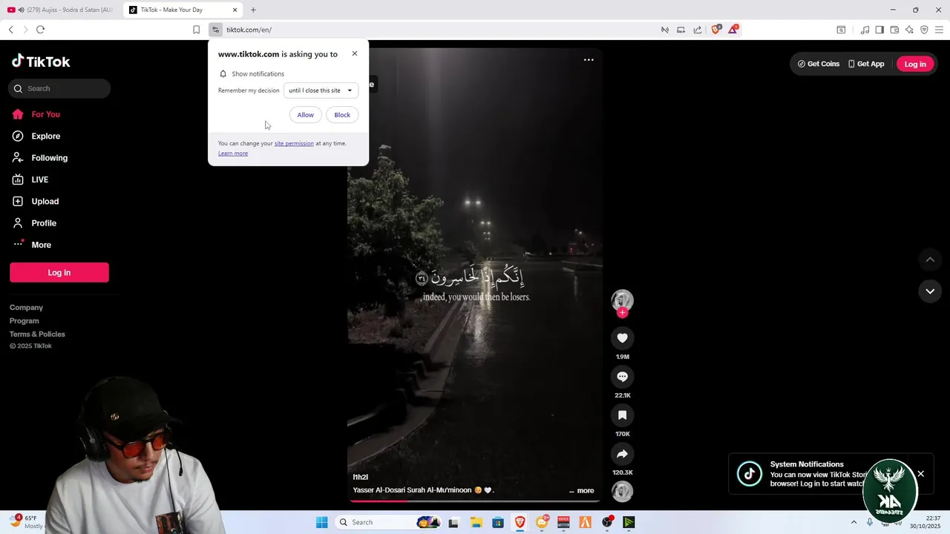Dismiss the System Notifications toast

(x=920, y=474)
